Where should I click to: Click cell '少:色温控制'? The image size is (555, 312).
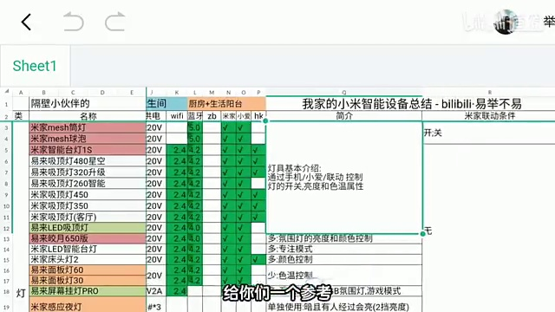(344, 276)
